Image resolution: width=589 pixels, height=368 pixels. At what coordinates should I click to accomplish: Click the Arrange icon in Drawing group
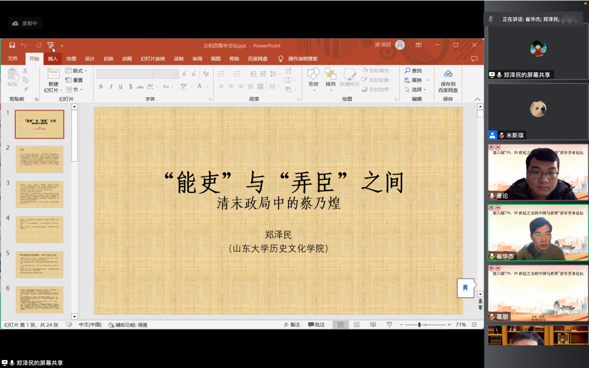[330, 74]
